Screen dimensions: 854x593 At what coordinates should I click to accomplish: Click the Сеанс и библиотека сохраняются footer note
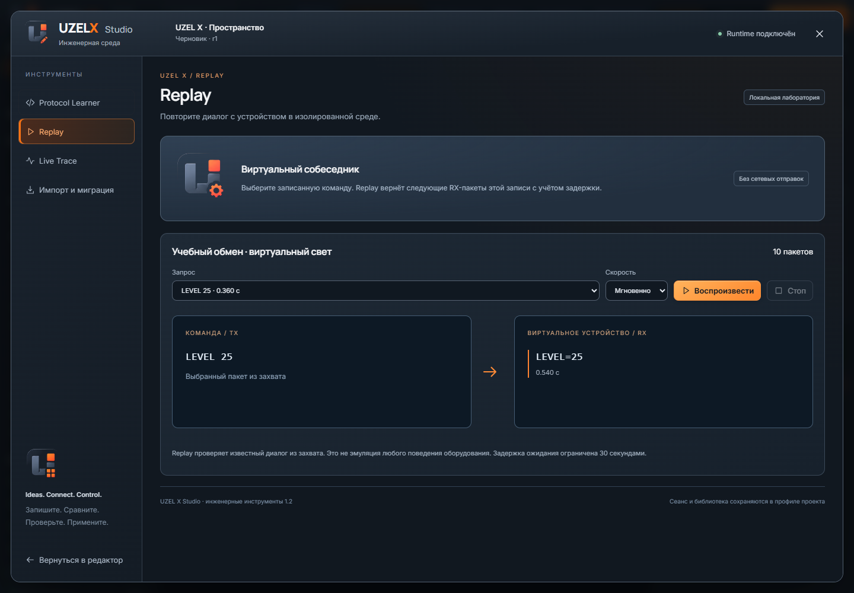tap(747, 502)
